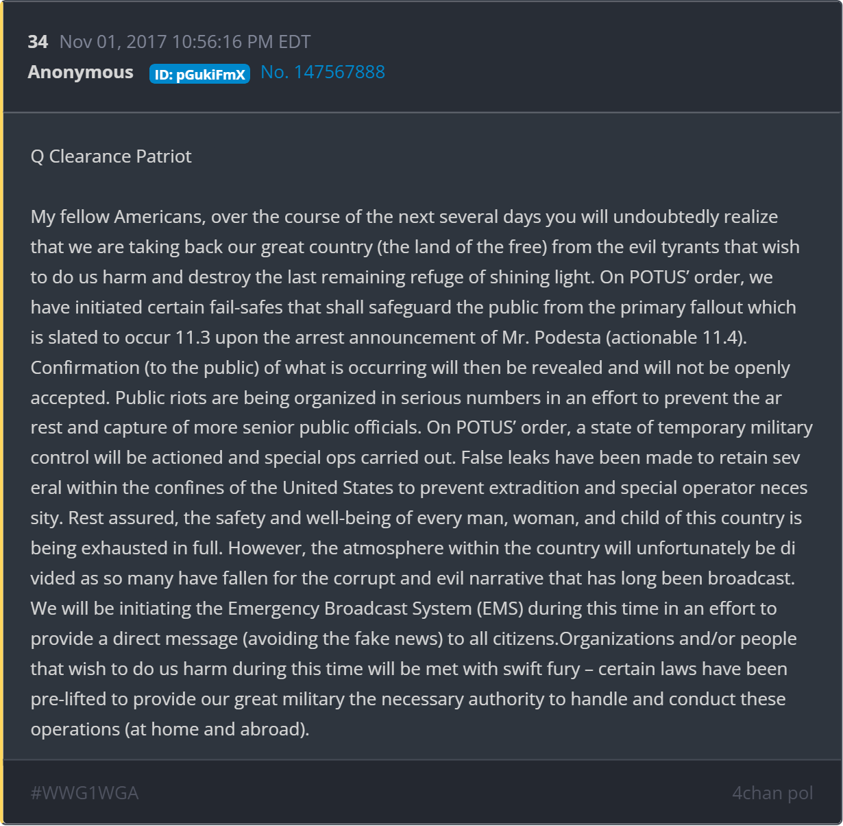Click the Anonymous author name
The width and height of the screenshot is (843, 826).
(x=81, y=72)
